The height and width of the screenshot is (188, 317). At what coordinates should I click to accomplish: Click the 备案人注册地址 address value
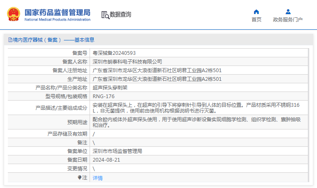157,70
